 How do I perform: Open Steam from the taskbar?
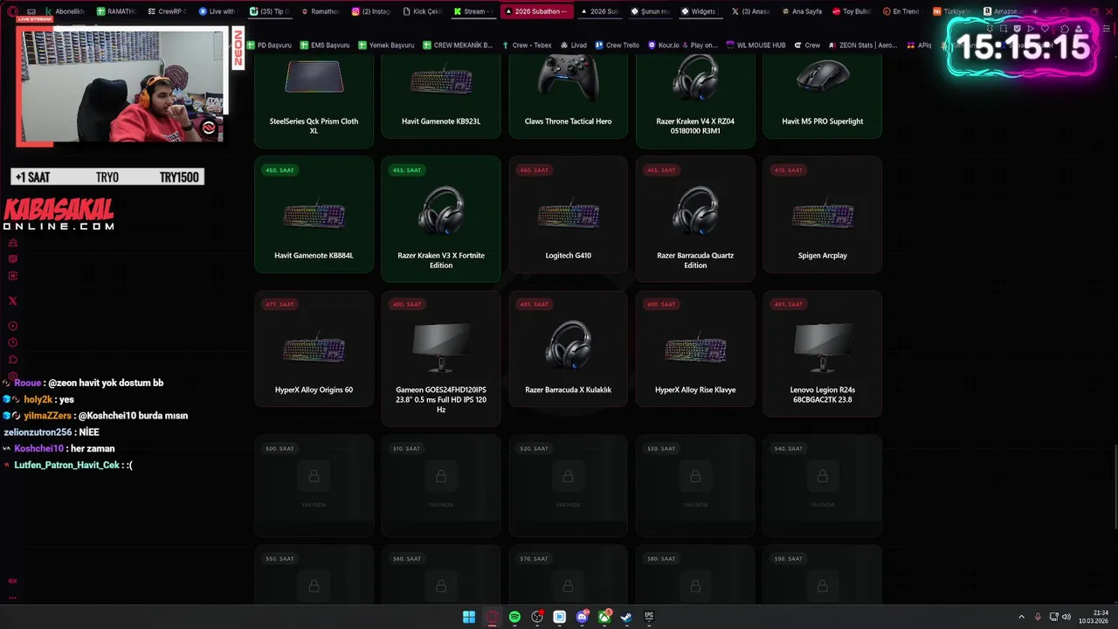coord(627,617)
